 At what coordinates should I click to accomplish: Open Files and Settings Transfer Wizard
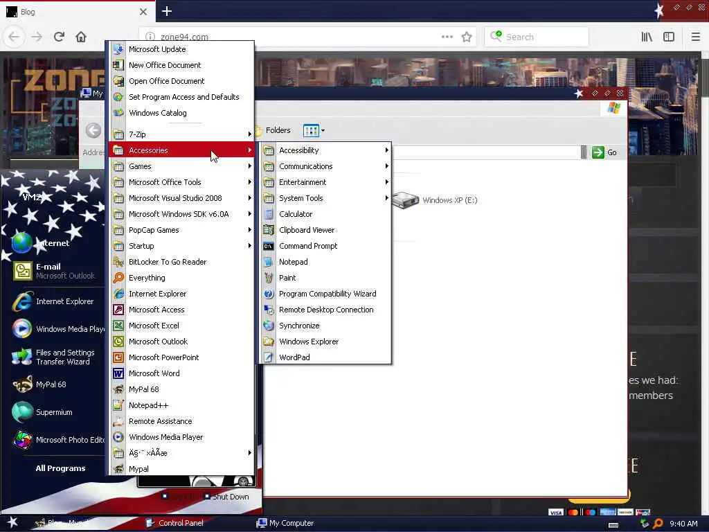coord(54,357)
